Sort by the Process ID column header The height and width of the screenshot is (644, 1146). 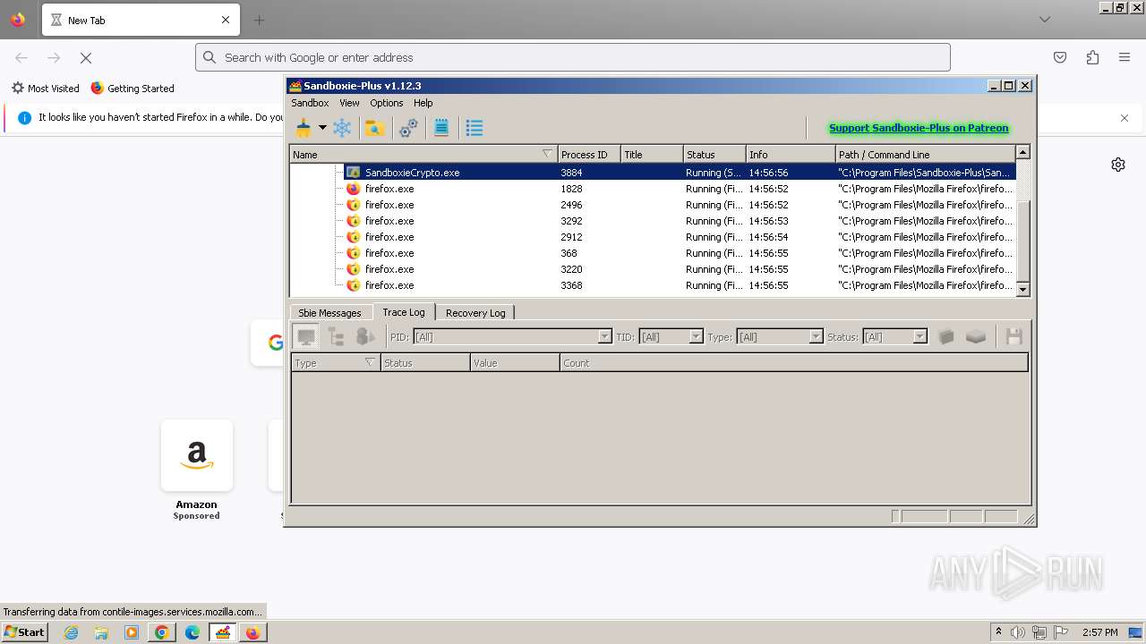(x=589, y=155)
